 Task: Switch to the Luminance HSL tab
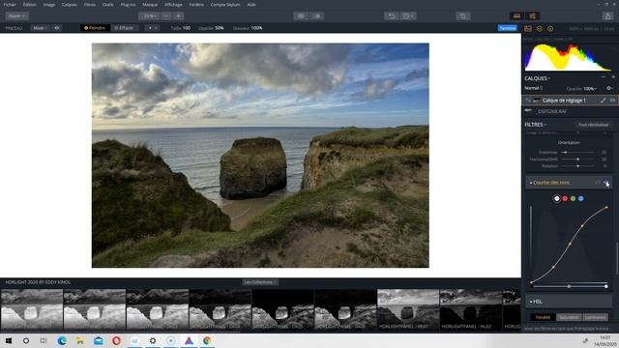tap(596, 317)
